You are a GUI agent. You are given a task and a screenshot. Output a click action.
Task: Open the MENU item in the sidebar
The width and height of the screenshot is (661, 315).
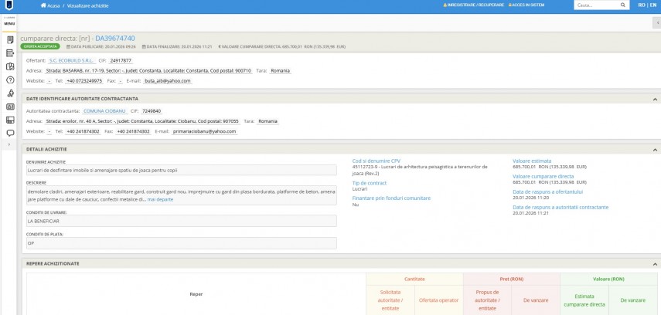click(x=9, y=23)
